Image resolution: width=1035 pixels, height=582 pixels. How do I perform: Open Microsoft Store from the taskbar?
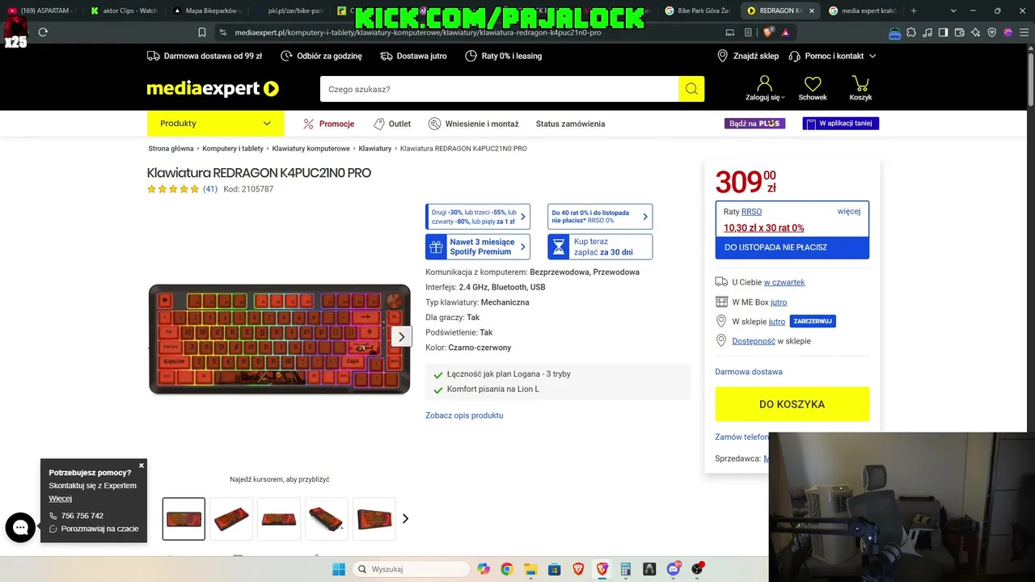tap(555, 569)
